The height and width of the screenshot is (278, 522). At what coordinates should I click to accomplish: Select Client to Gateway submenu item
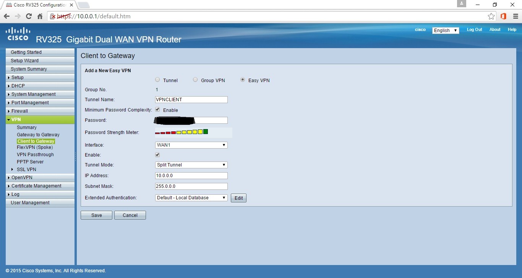click(x=36, y=141)
